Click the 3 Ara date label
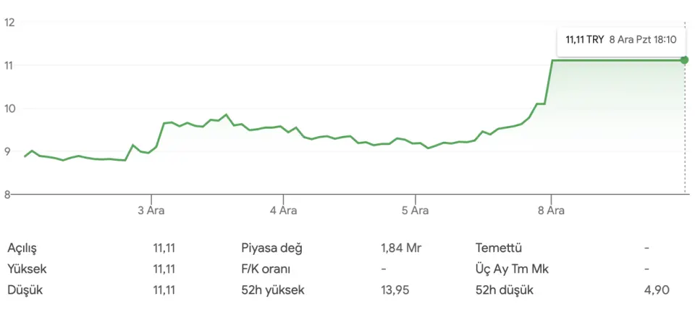The height and width of the screenshot is (333, 695). [x=151, y=211]
